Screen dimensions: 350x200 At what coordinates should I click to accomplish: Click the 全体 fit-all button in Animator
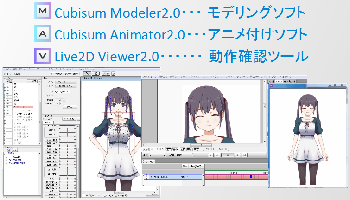[183, 149]
